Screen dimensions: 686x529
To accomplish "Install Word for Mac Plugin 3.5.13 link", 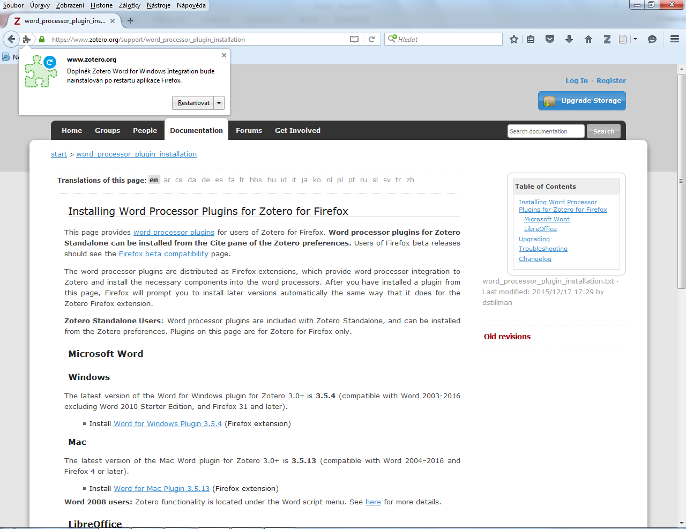I will pos(162,489).
